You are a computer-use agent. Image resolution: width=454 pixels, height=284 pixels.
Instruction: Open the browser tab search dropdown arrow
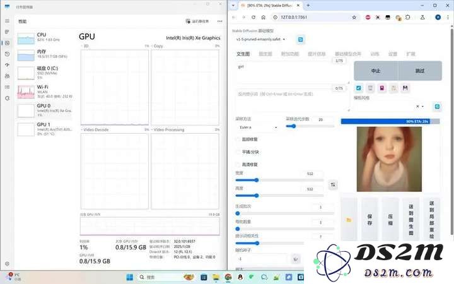coord(233,6)
